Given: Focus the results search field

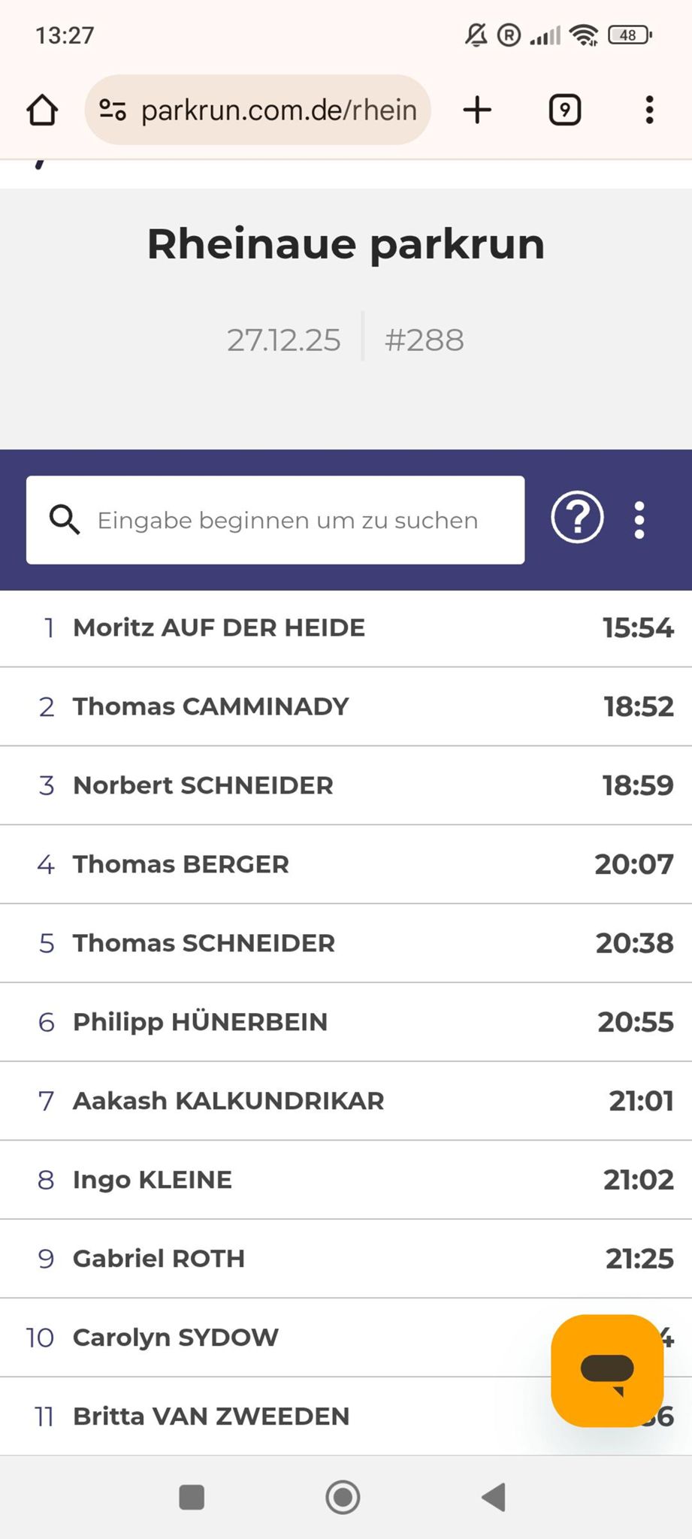Looking at the screenshot, I should (287, 520).
